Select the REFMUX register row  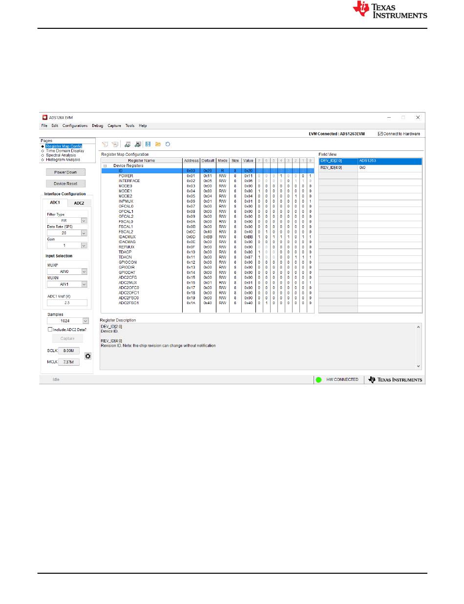(207, 247)
